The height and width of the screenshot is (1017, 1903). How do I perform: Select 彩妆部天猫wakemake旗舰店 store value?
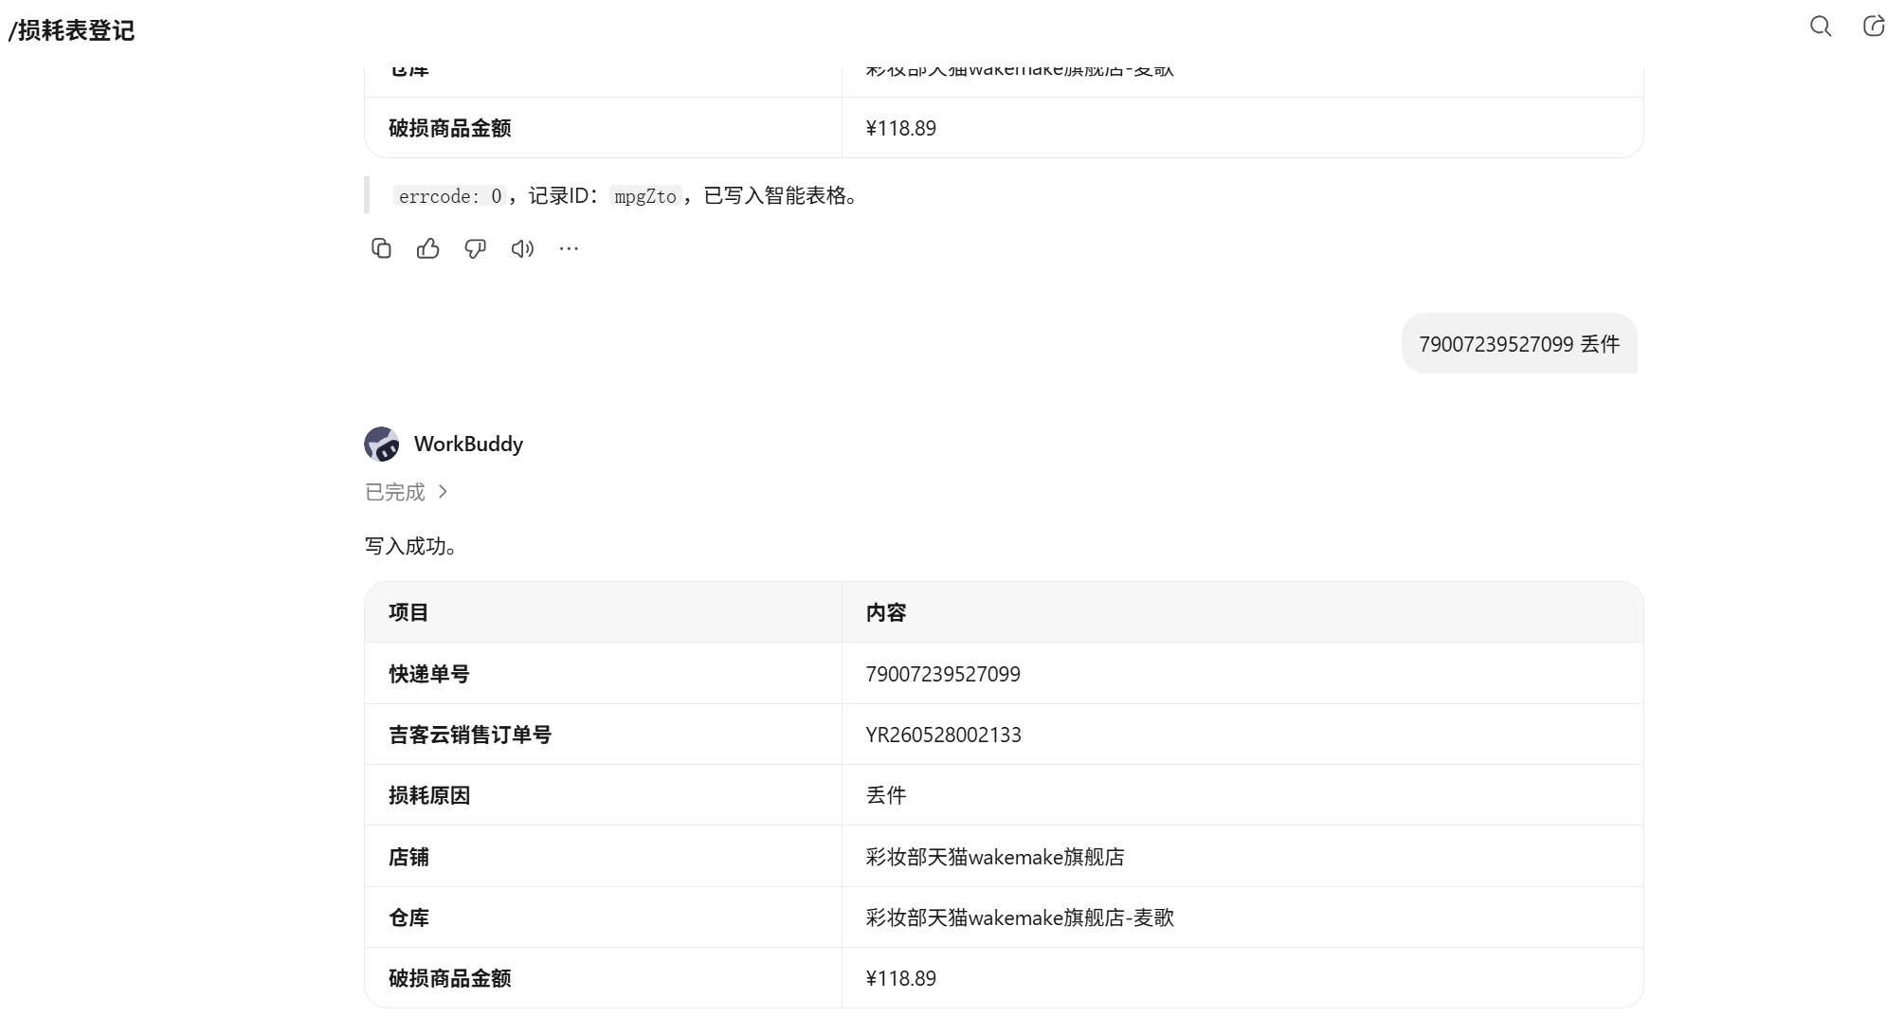click(995, 857)
